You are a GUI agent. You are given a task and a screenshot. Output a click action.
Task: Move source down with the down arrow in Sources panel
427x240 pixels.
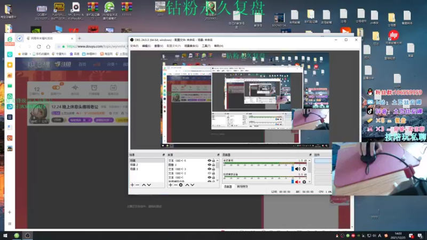click(192, 185)
